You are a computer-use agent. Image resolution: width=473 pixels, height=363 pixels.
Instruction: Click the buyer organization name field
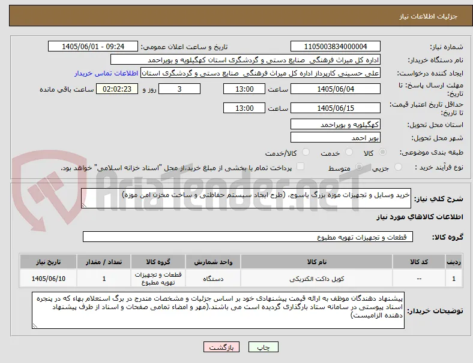(x=246, y=59)
